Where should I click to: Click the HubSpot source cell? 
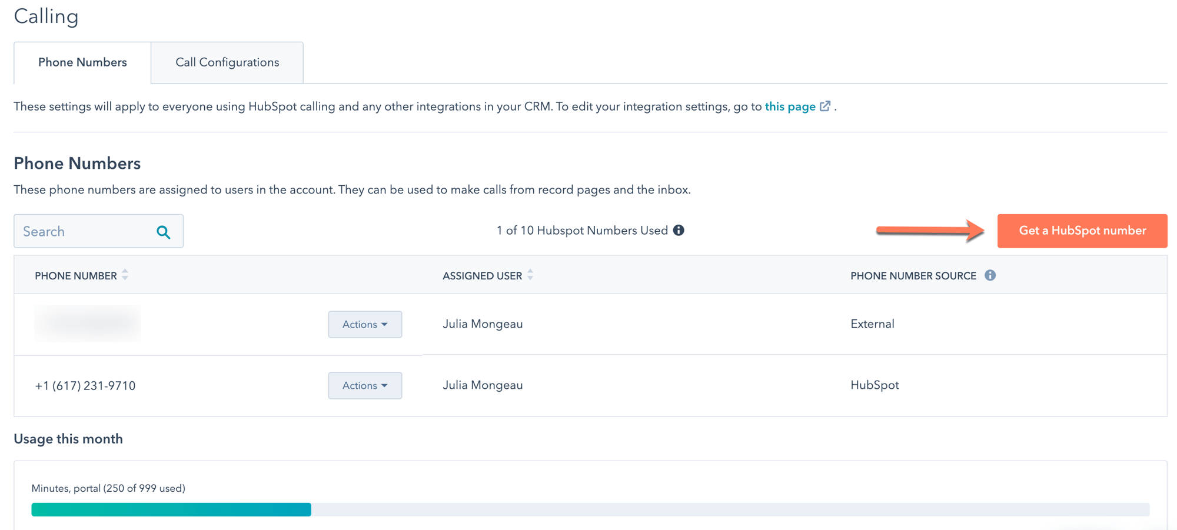[x=875, y=385]
